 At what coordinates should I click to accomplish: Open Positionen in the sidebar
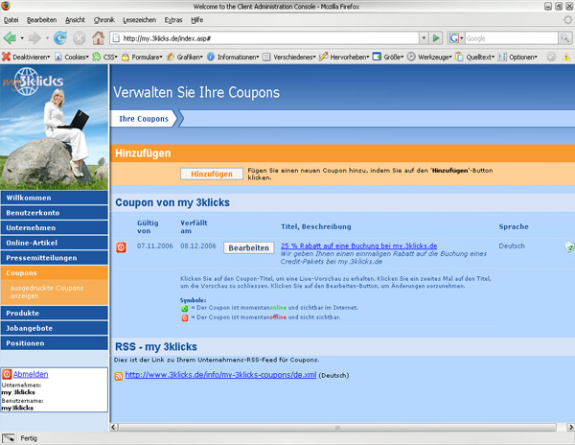(x=55, y=343)
